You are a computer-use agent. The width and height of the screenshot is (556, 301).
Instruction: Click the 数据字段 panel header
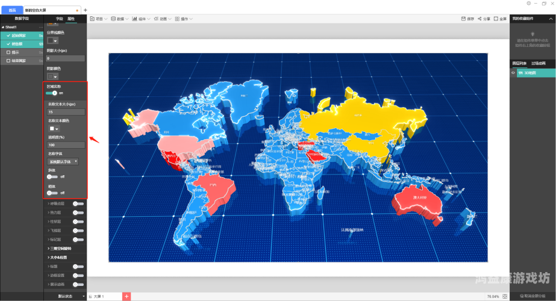tap(22, 19)
